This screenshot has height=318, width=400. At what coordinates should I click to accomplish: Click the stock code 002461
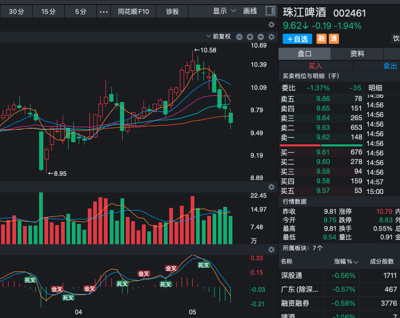350,13
